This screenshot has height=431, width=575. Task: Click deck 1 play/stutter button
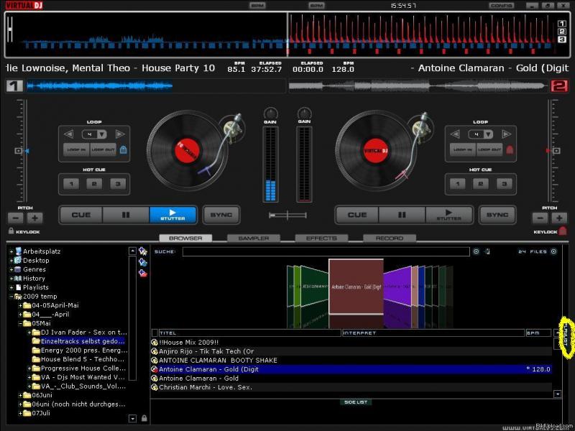click(172, 215)
